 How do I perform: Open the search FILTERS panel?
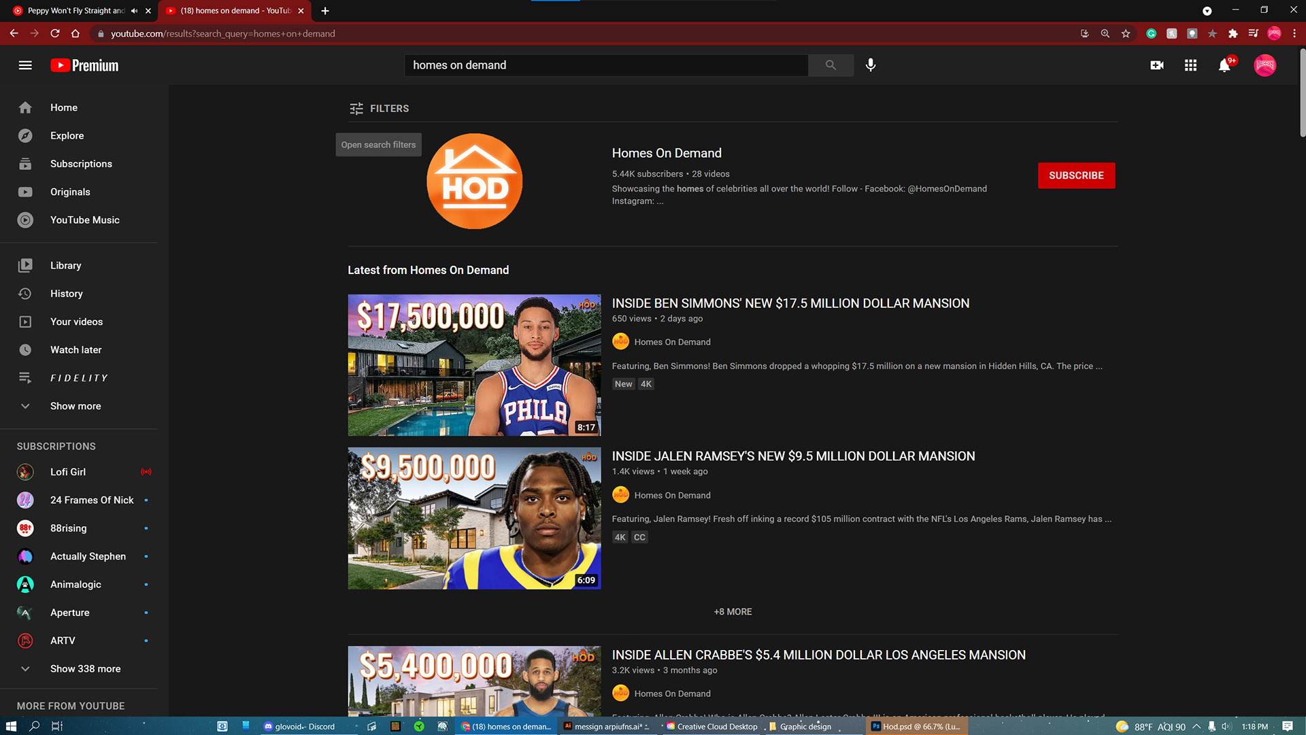point(380,109)
